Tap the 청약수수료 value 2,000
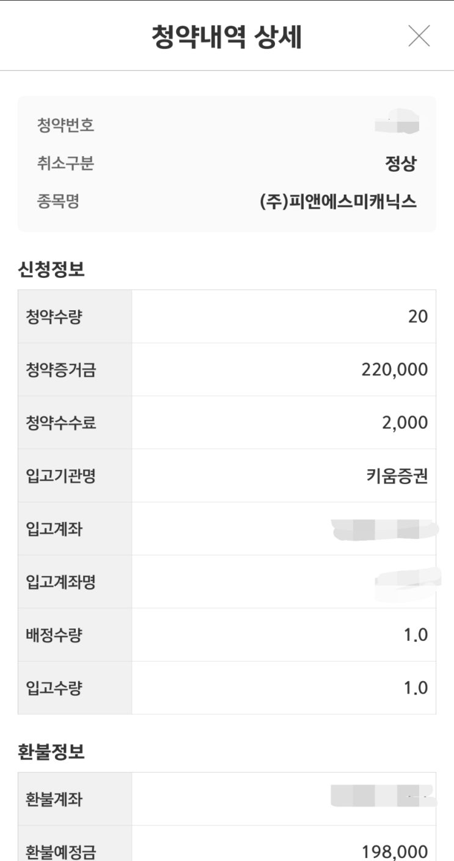This screenshot has width=454, height=861. point(405,423)
